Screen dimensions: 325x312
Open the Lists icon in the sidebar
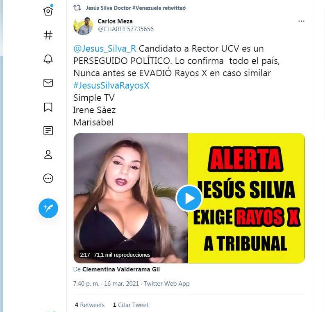[48, 131]
